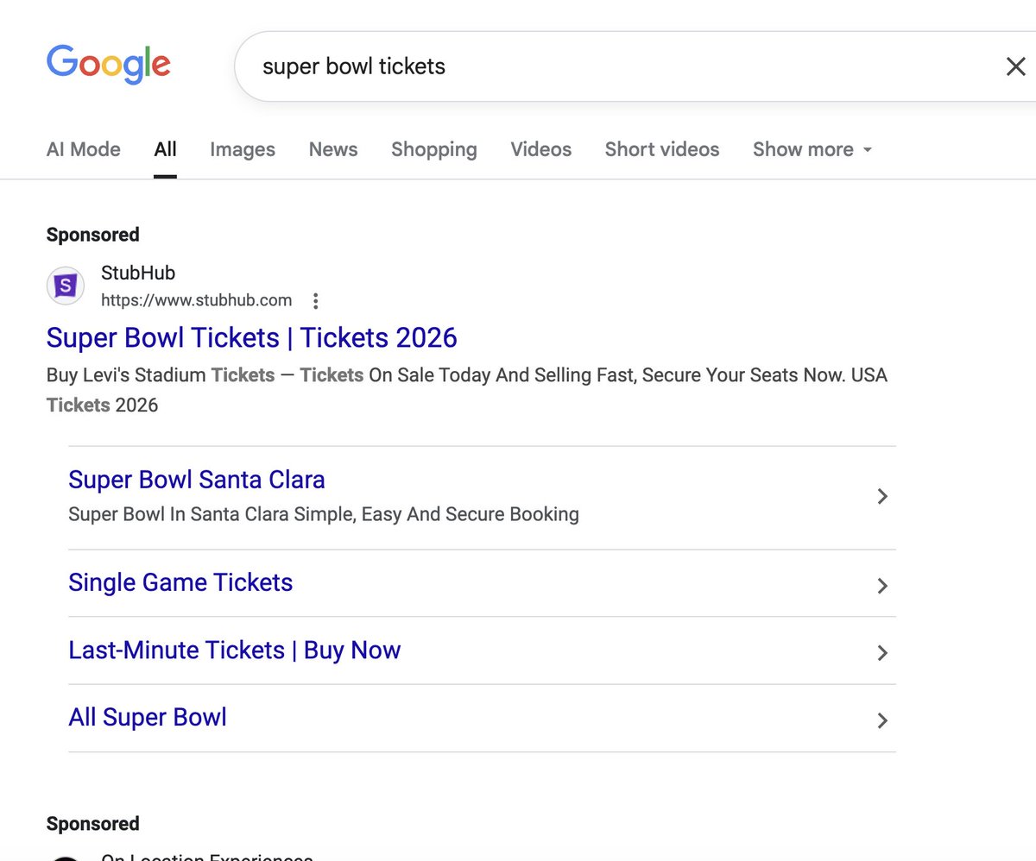Open the Super Bowl Santa Clara sitelink
Viewport: 1036px width, 861px height.
click(x=197, y=480)
